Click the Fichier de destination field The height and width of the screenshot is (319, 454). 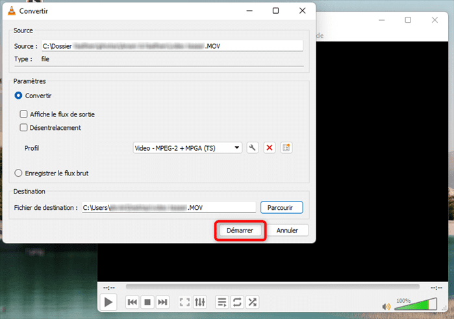coord(169,207)
